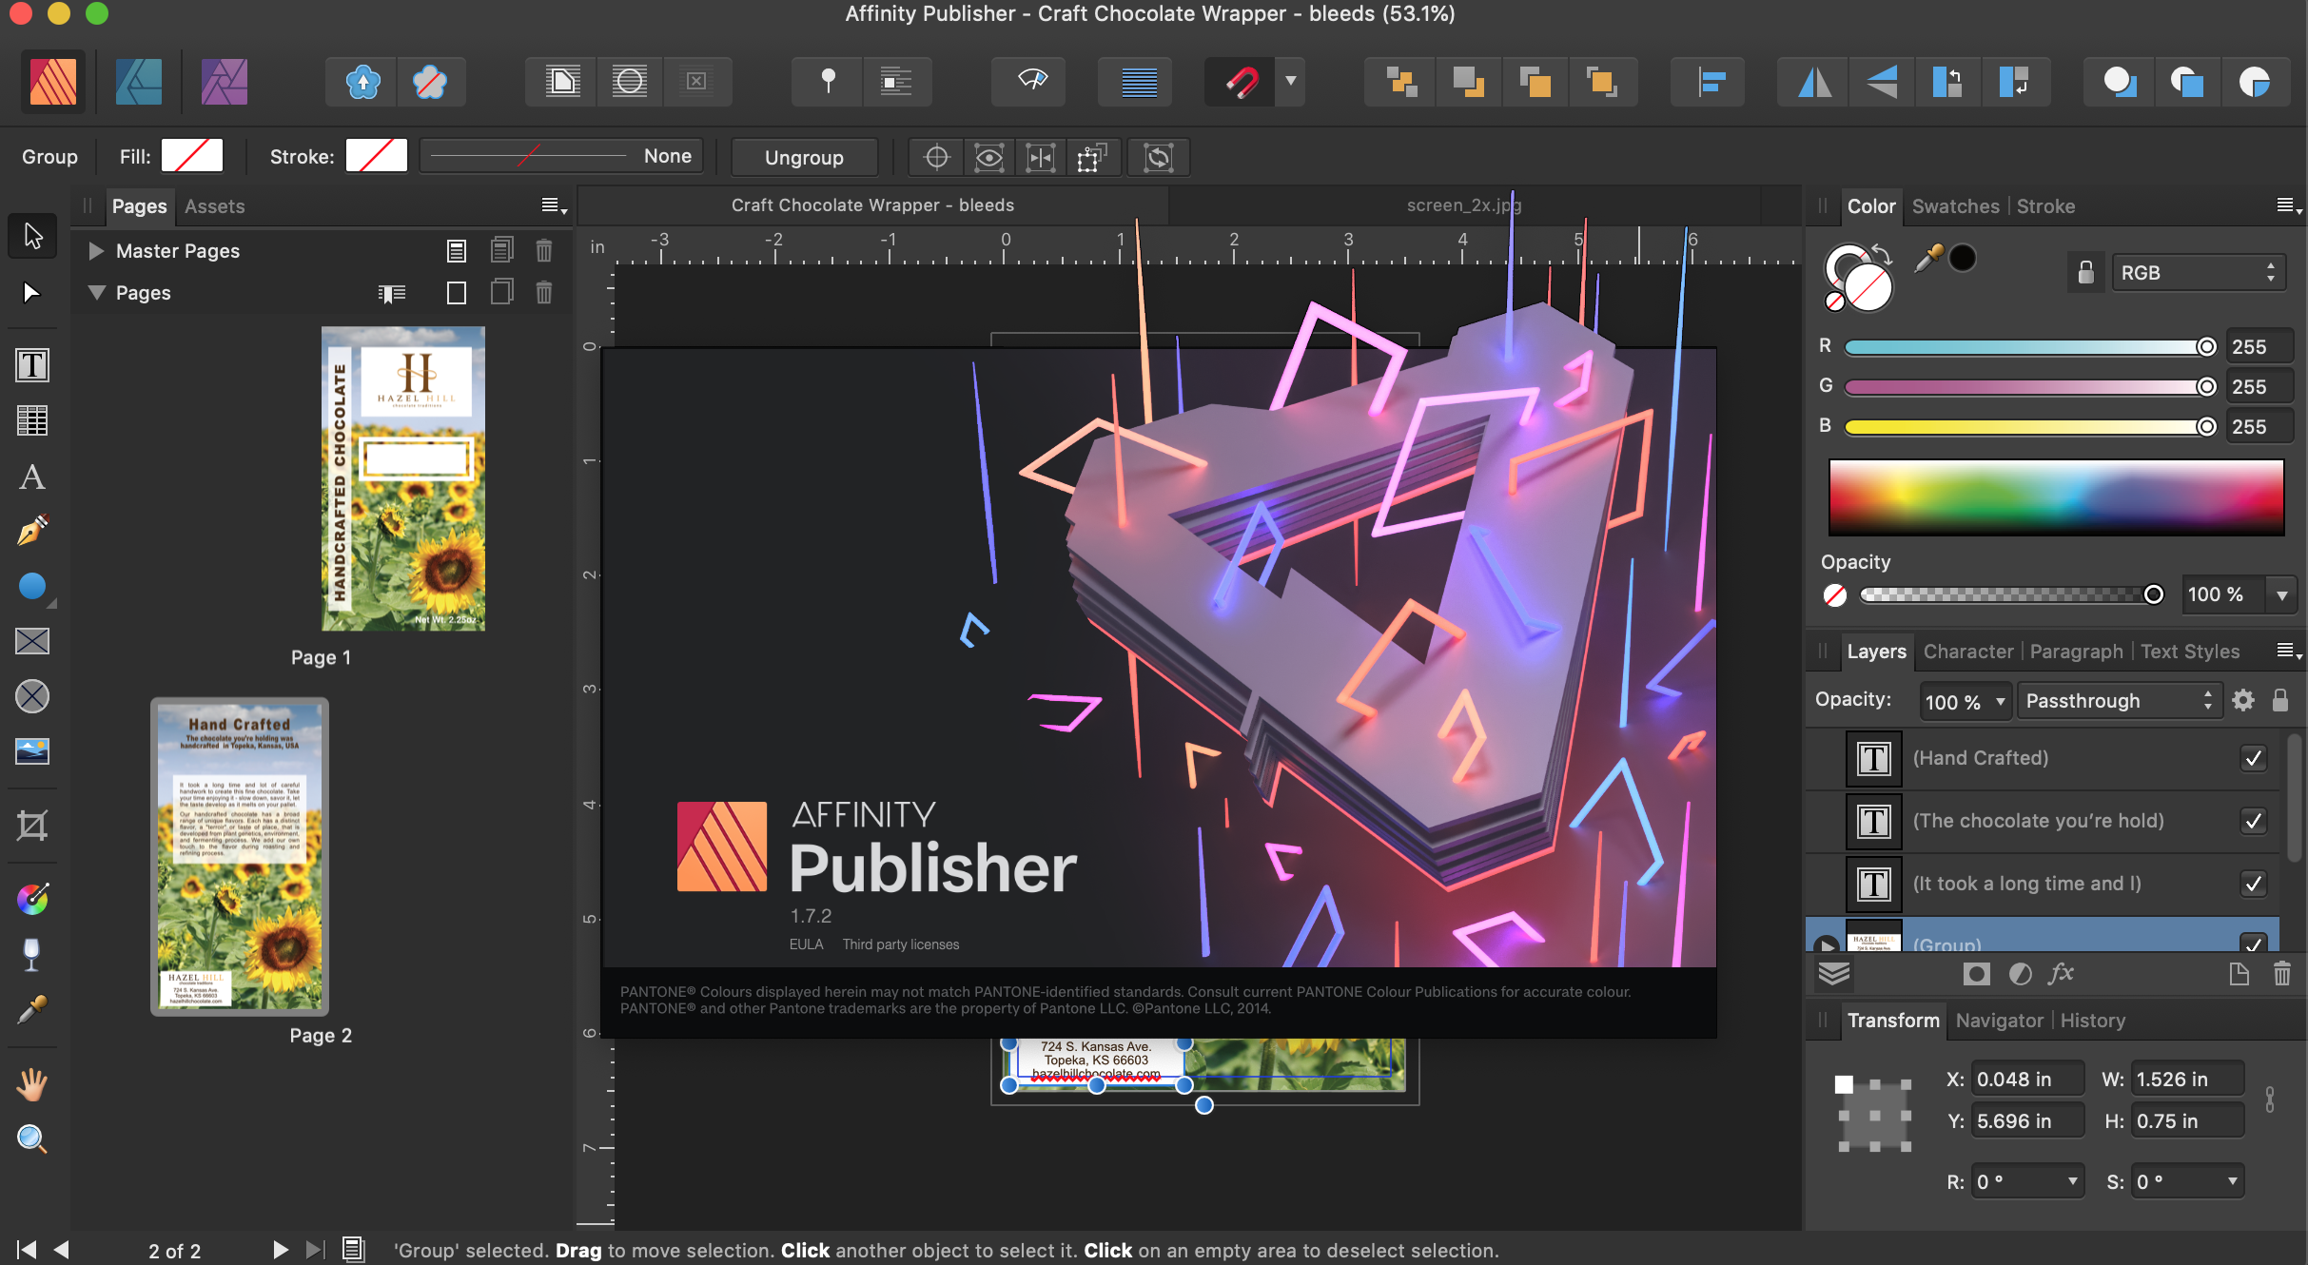Open the Rotation R dropdown in Transform
The image size is (2308, 1265).
click(x=2072, y=1181)
